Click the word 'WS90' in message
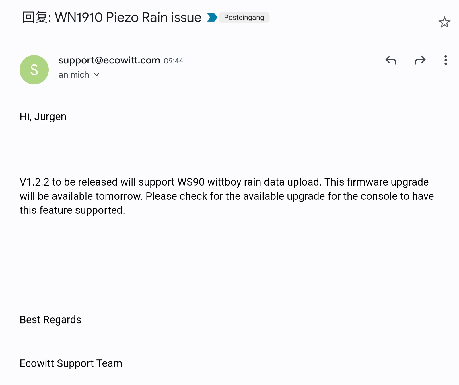 point(191,182)
